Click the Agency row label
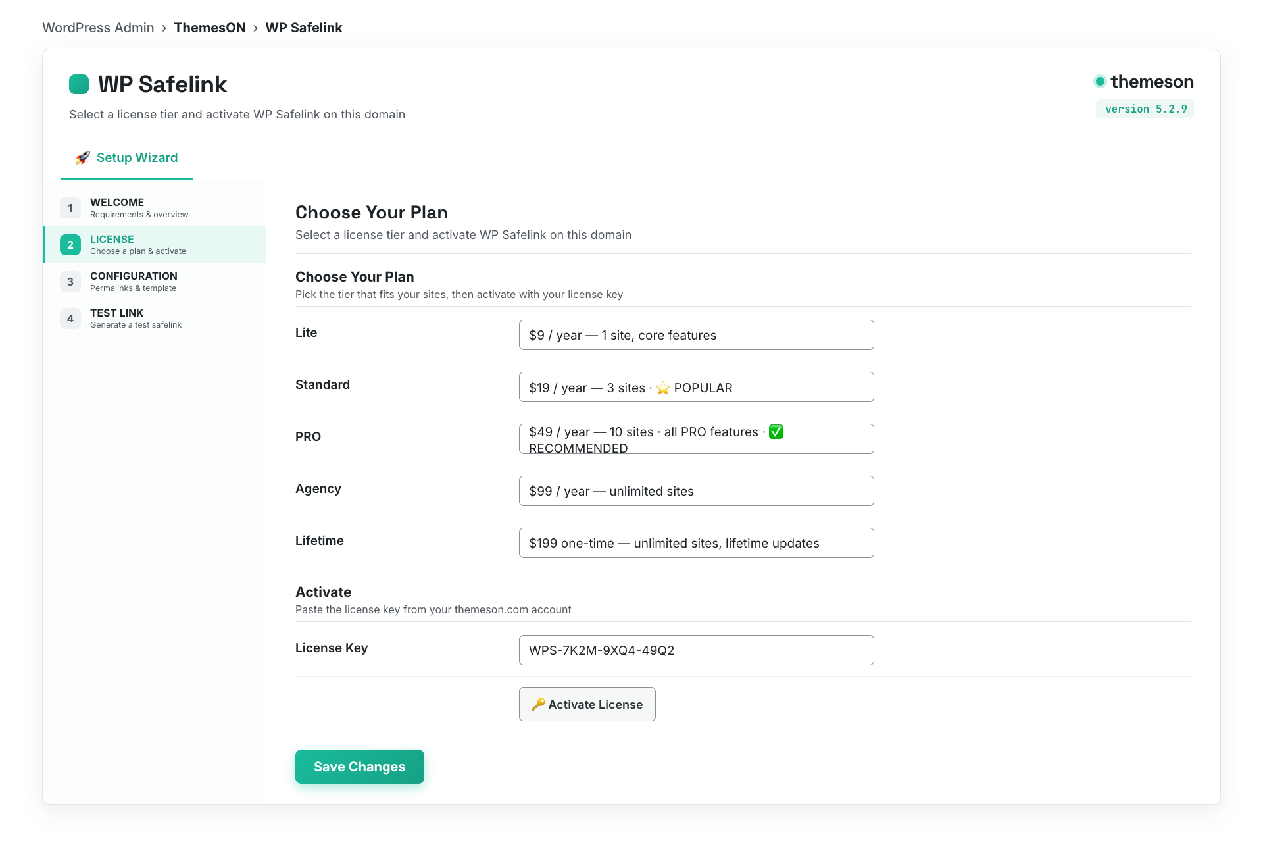Screen dimensions: 1263x845 pos(318,489)
